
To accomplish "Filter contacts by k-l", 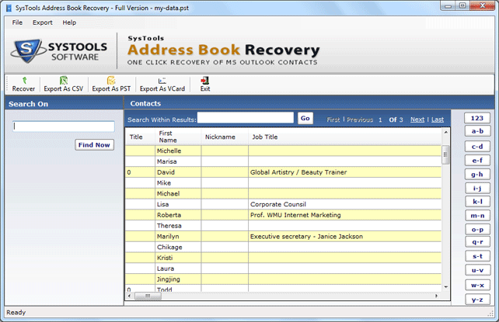I will (477, 201).
